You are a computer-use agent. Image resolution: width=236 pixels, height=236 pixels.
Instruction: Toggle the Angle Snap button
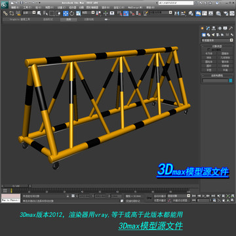[126, 13]
